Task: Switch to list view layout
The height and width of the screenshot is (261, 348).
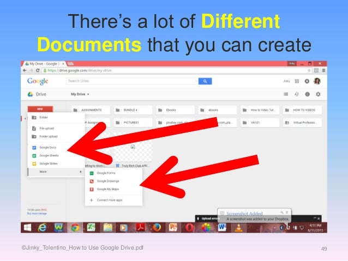Action: click(x=286, y=94)
